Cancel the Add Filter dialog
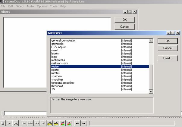The height and width of the screenshot is (127, 182). coord(168,48)
